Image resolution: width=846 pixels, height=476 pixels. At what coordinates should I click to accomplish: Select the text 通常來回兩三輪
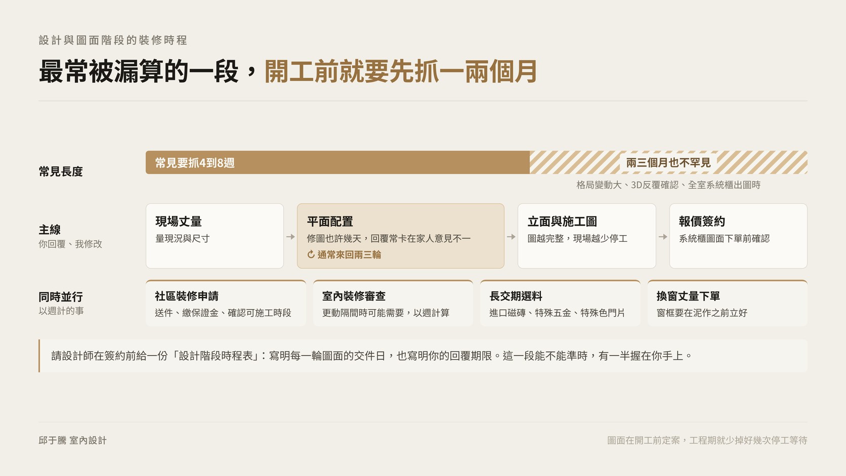[x=349, y=254]
